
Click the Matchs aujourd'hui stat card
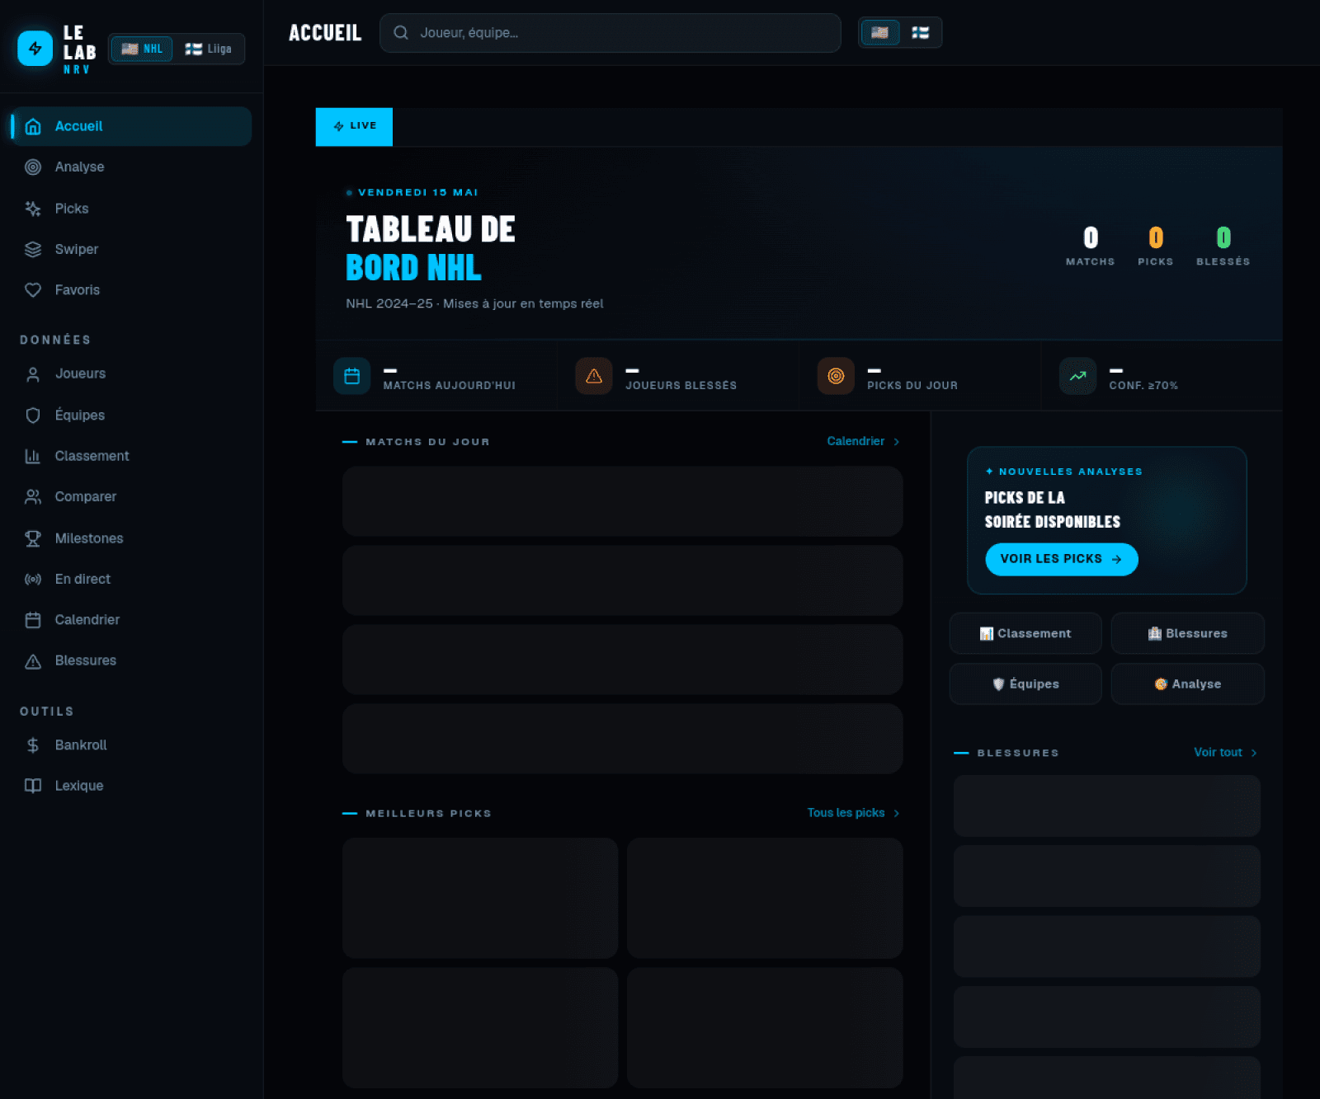click(436, 376)
